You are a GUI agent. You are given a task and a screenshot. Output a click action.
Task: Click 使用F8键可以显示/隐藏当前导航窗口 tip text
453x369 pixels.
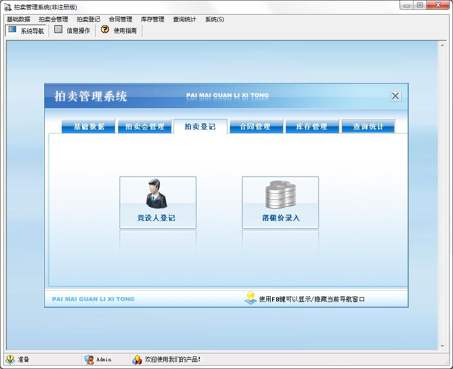pyautogui.click(x=312, y=299)
